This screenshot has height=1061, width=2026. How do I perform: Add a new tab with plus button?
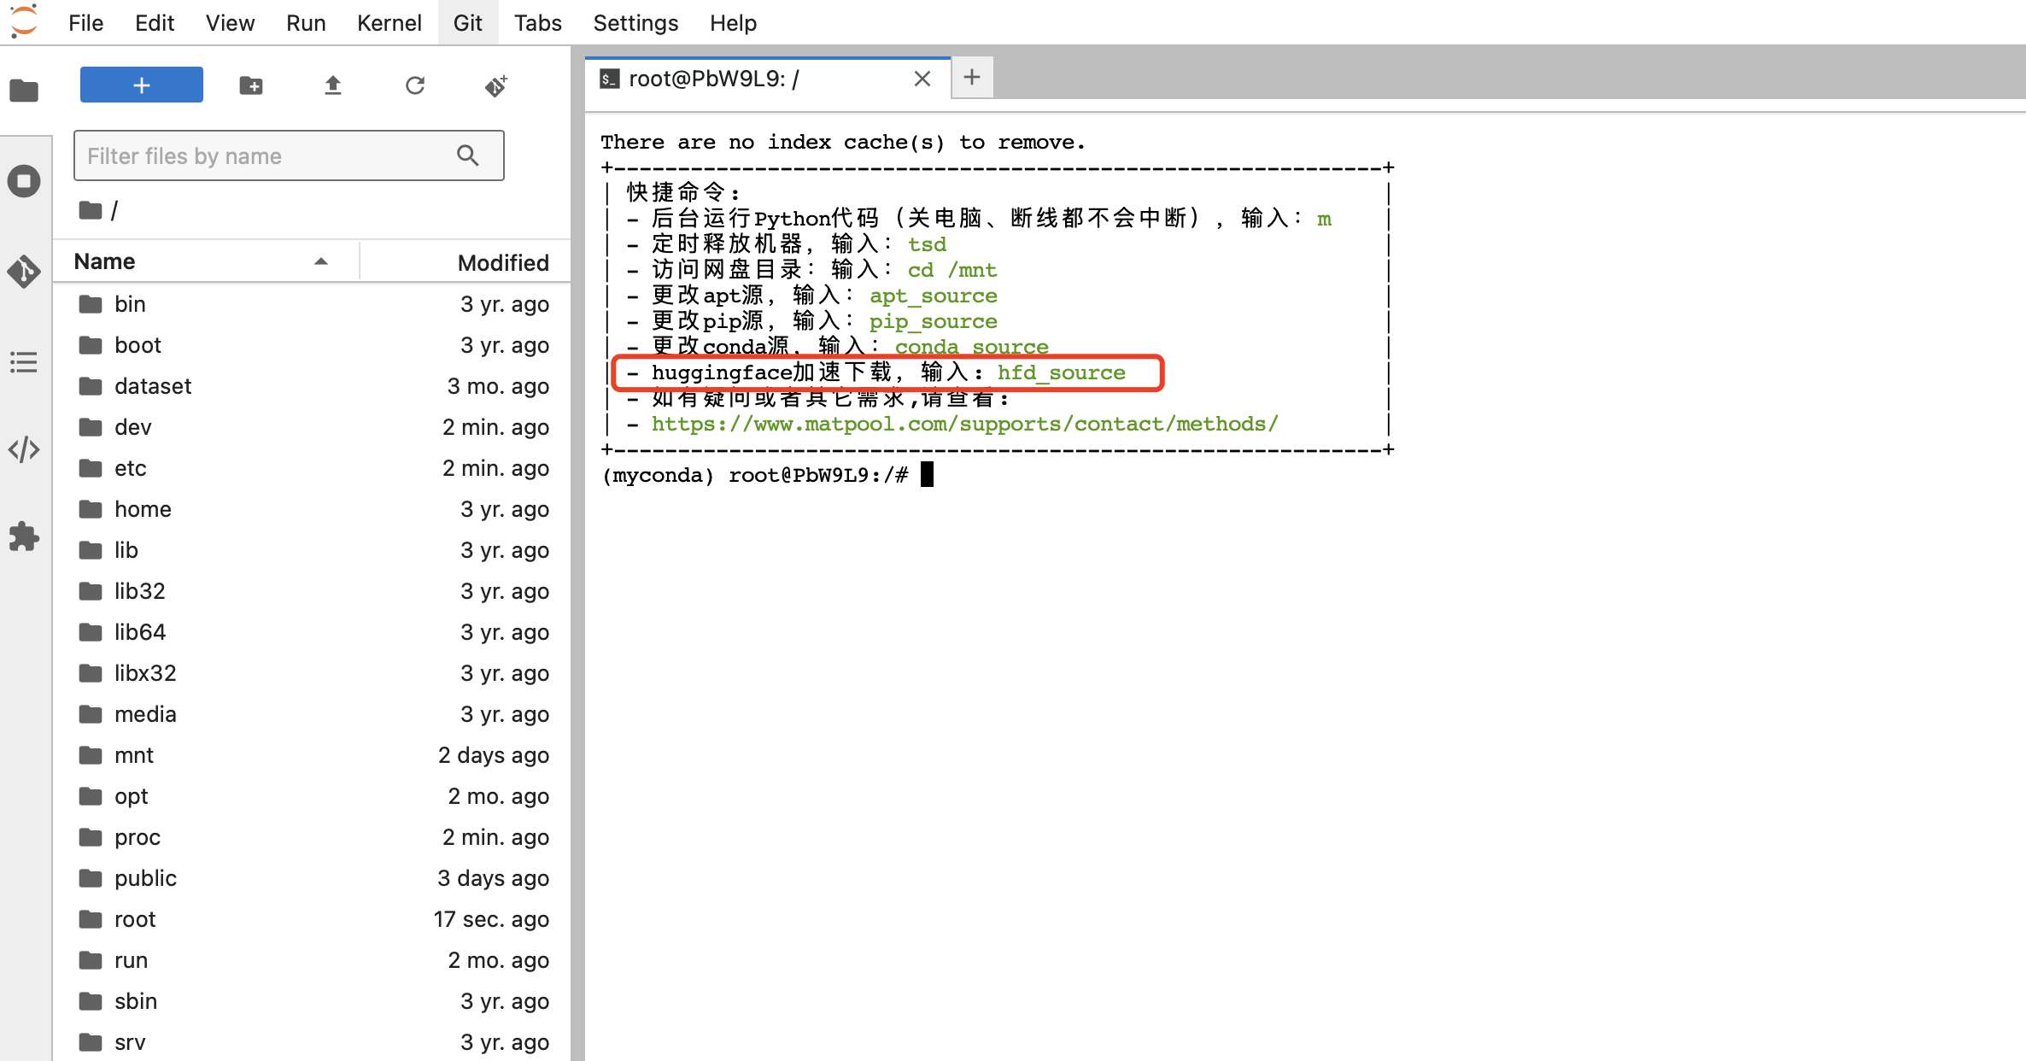972,78
